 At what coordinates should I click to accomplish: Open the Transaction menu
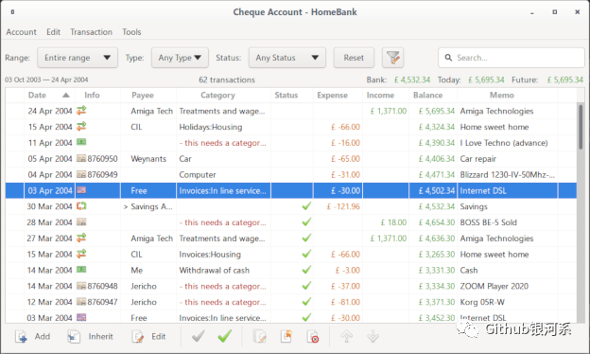[x=91, y=32]
